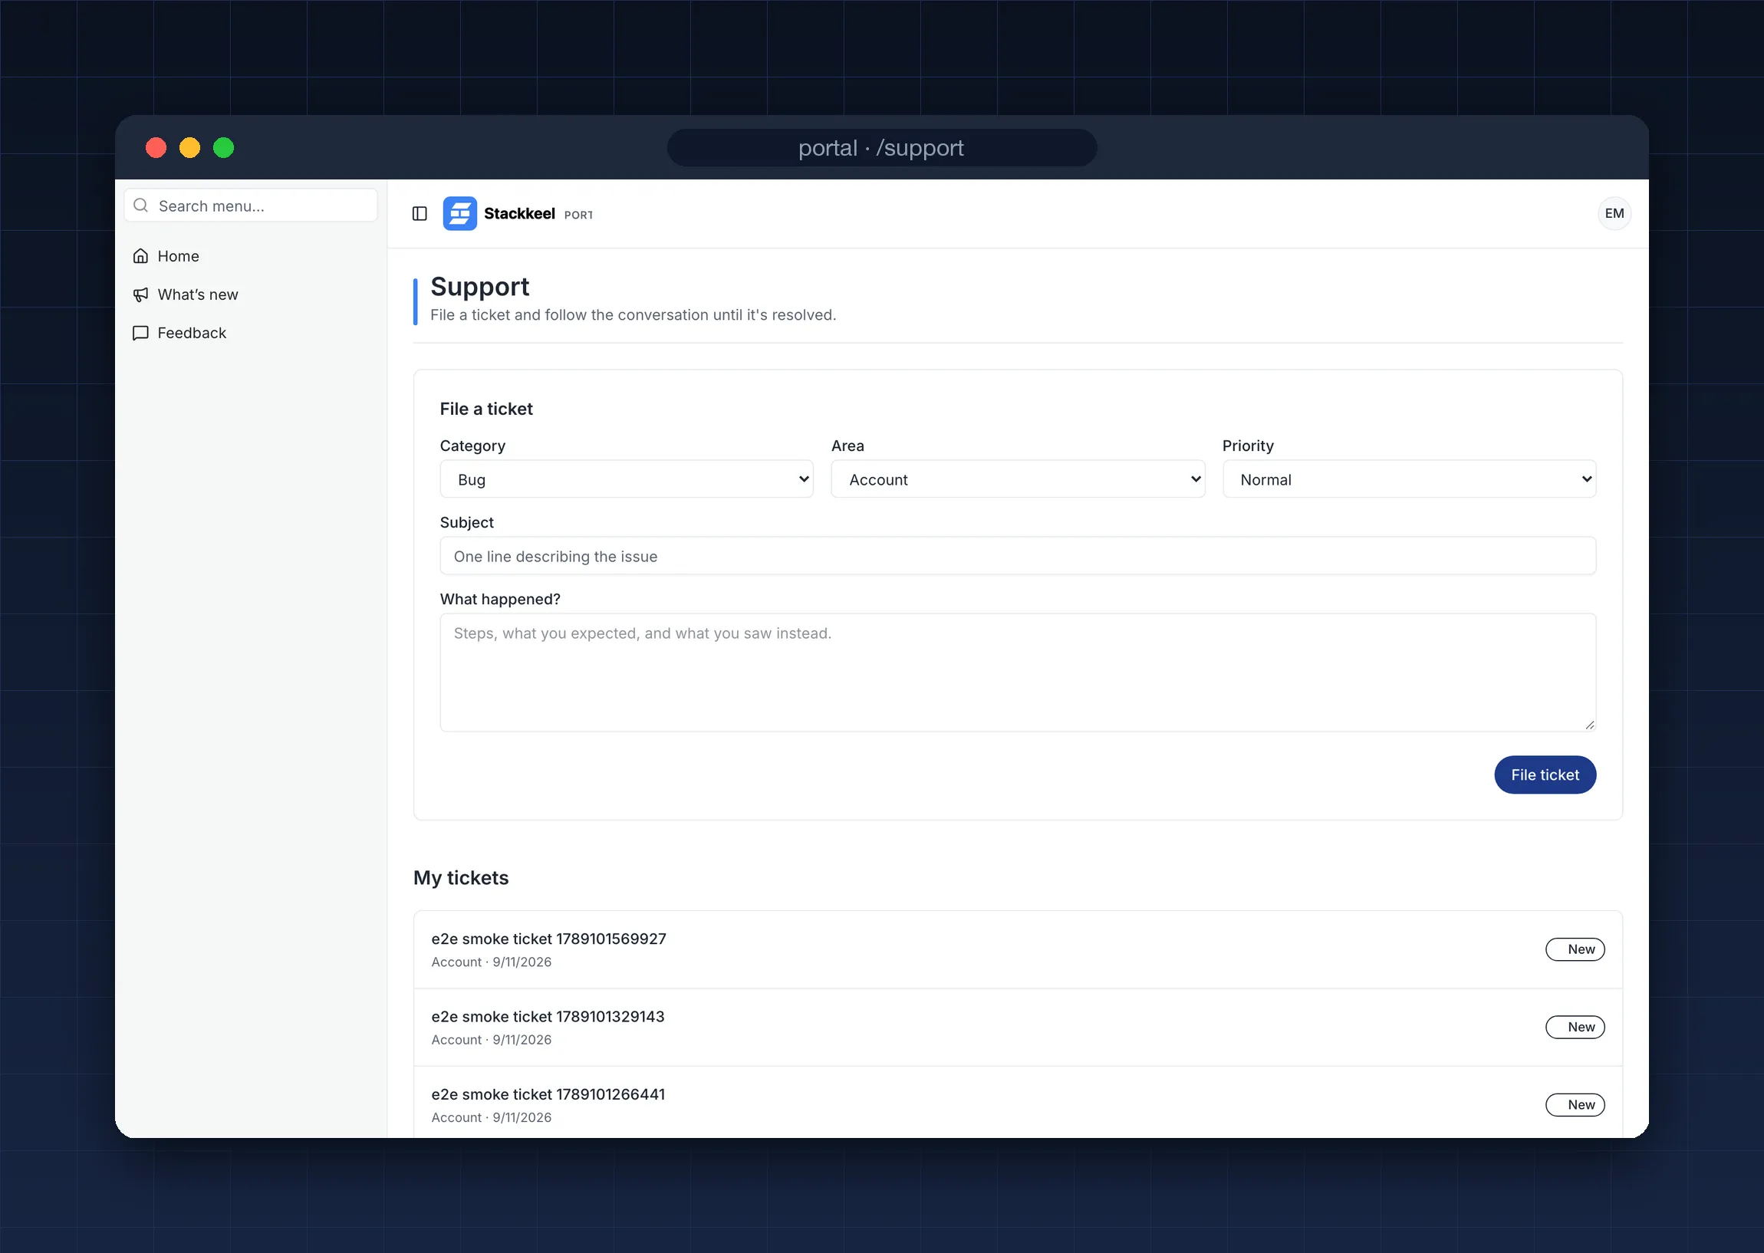Click the What happened text area
This screenshot has width=1764, height=1253.
tap(1018, 672)
